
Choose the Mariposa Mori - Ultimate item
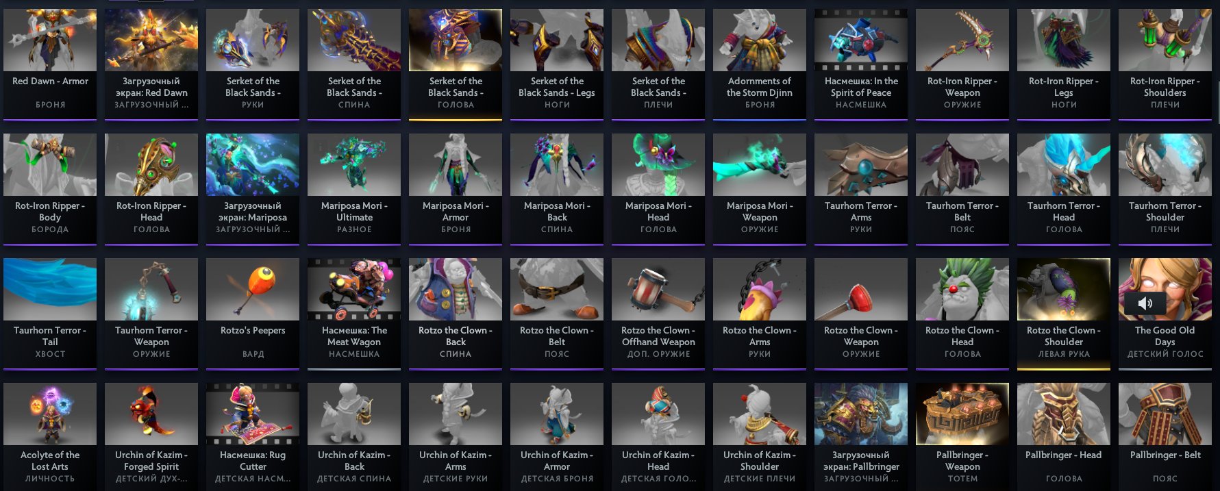354,189
